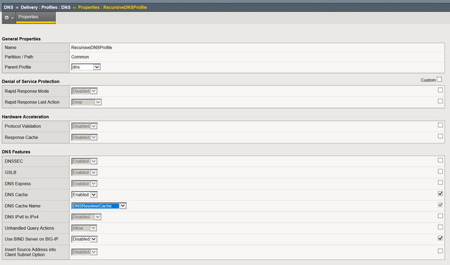Uncheck the Use BIND Server custom checkbox
The image size is (450, 265).
(x=440, y=238)
